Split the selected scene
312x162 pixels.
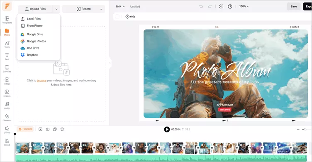[x=48, y=129]
